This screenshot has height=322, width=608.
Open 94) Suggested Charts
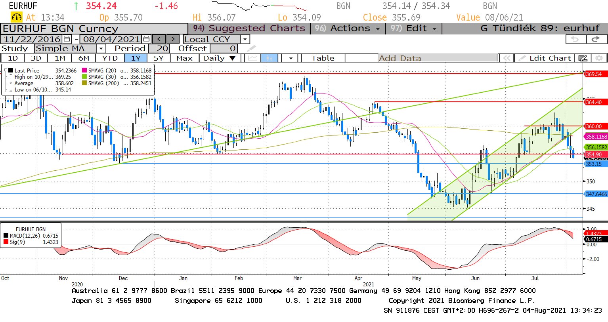(249, 29)
